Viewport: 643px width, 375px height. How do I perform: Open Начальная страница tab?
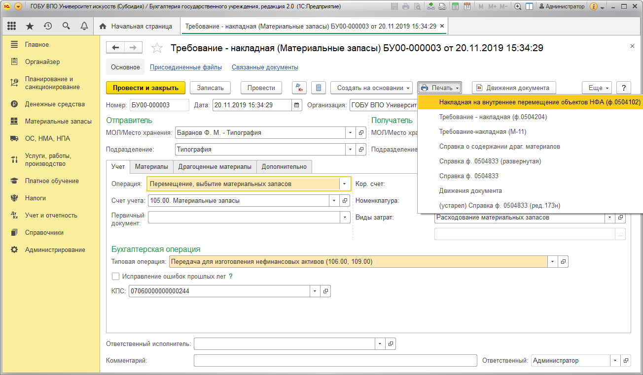tap(136, 26)
